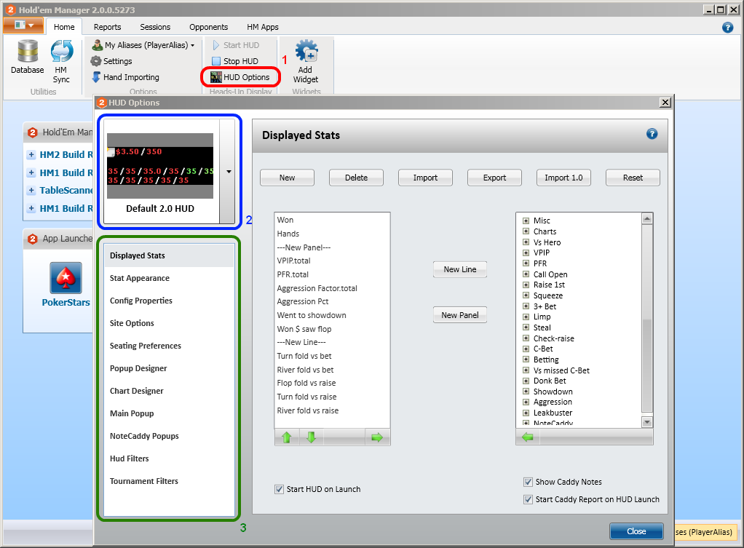Expand the PFR stat category
This screenshot has width=744, height=548.
pos(526,263)
